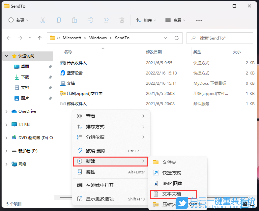Select 新建 in context menu
Screen dimensions: 259x211
111,162
